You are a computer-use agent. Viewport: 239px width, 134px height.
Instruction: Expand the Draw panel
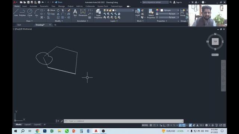click(30, 21)
